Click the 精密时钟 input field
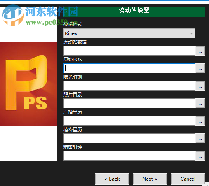This screenshot has width=209, height=186. (x=129, y=156)
